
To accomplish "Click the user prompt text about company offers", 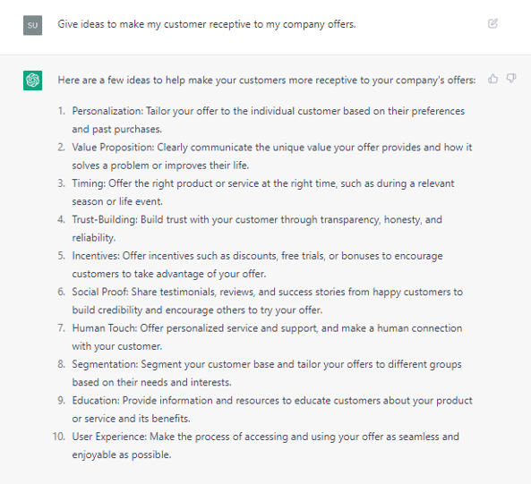I will (x=207, y=24).
